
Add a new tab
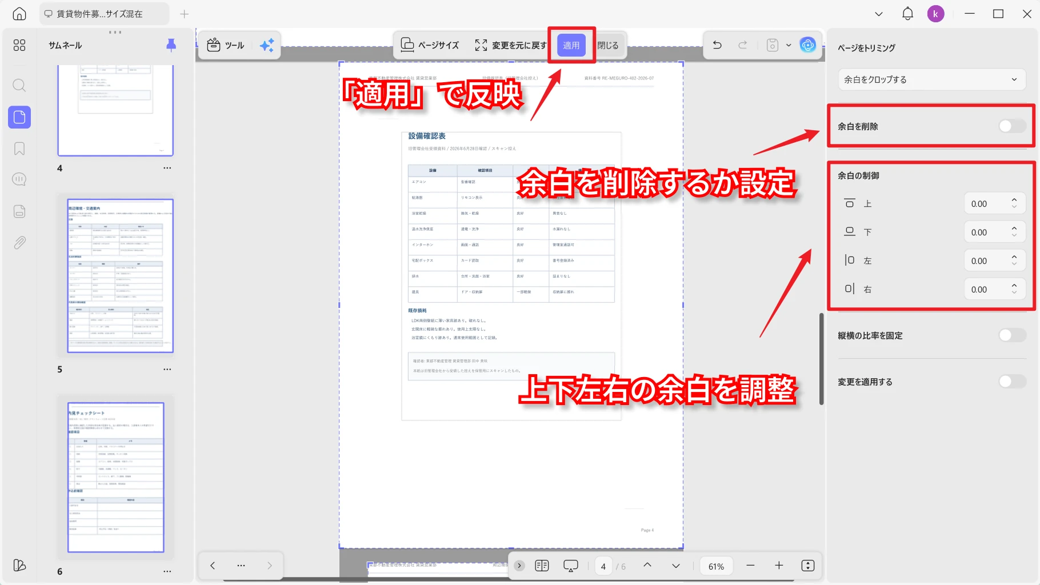pyautogui.click(x=184, y=14)
